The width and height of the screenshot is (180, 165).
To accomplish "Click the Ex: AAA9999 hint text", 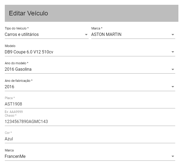I will coord(14,112).
